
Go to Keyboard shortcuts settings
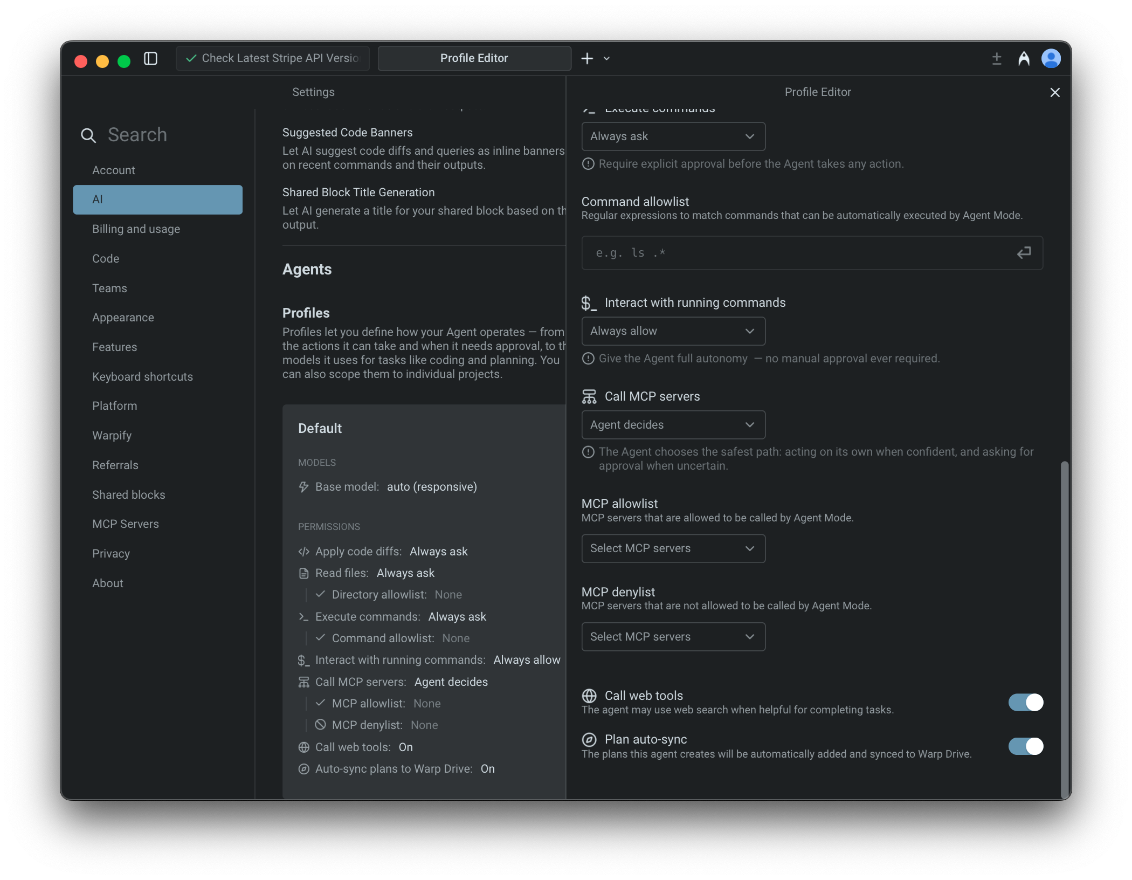coord(142,377)
